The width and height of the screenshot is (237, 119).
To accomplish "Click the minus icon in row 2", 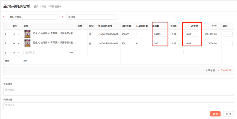I will (x=19, y=43).
